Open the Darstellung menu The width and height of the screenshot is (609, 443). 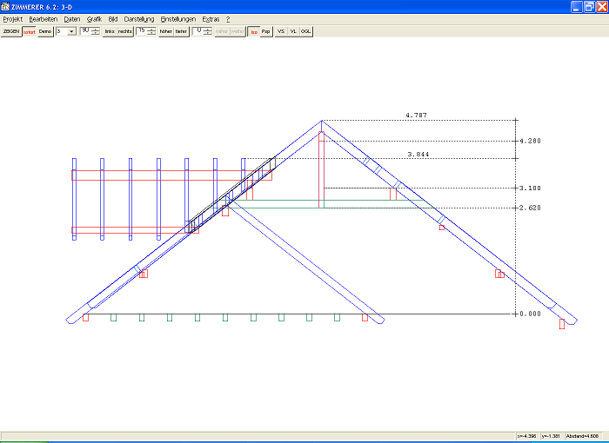coord(139,18)
